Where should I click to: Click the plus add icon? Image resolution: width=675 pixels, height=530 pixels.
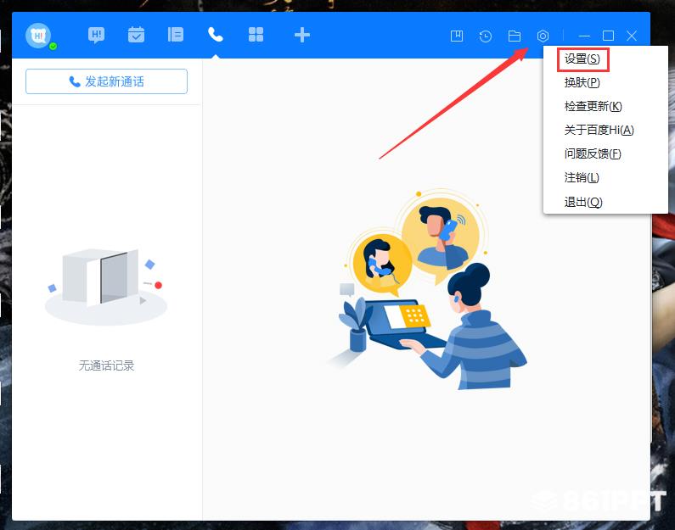[302, 35]
